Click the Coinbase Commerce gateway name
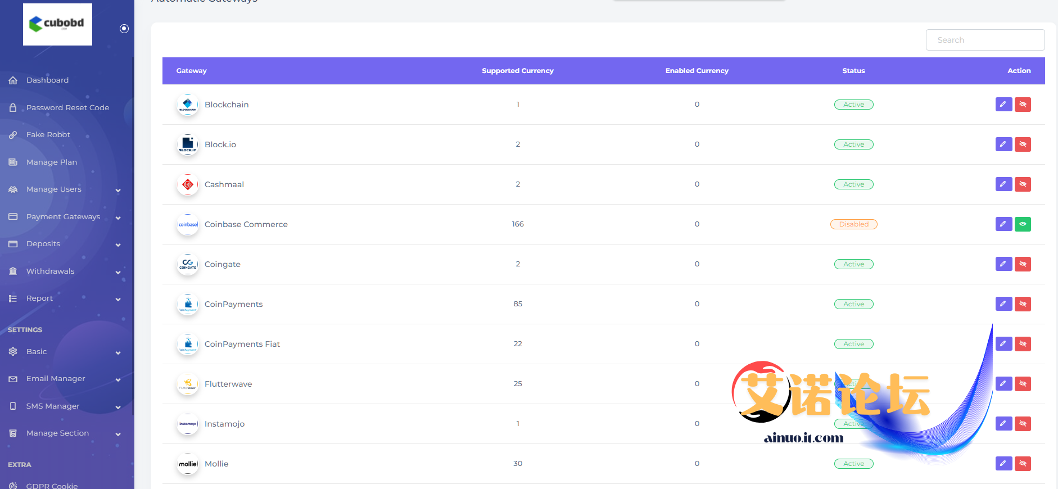Image resolution: width=1058 pixels, height=489 pixels. pyautogui.click(x=246, y=224)
